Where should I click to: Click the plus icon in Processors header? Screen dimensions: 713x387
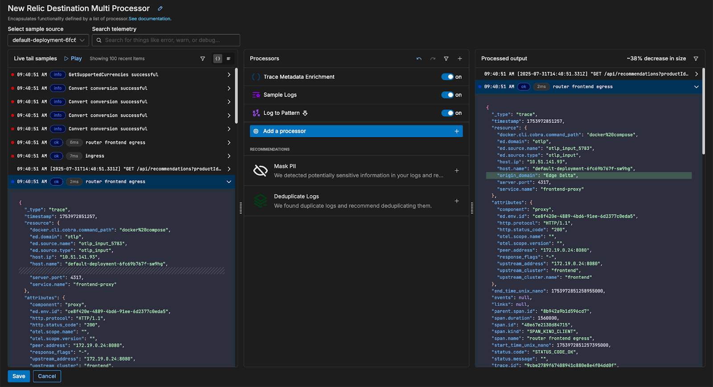(460, 59)
